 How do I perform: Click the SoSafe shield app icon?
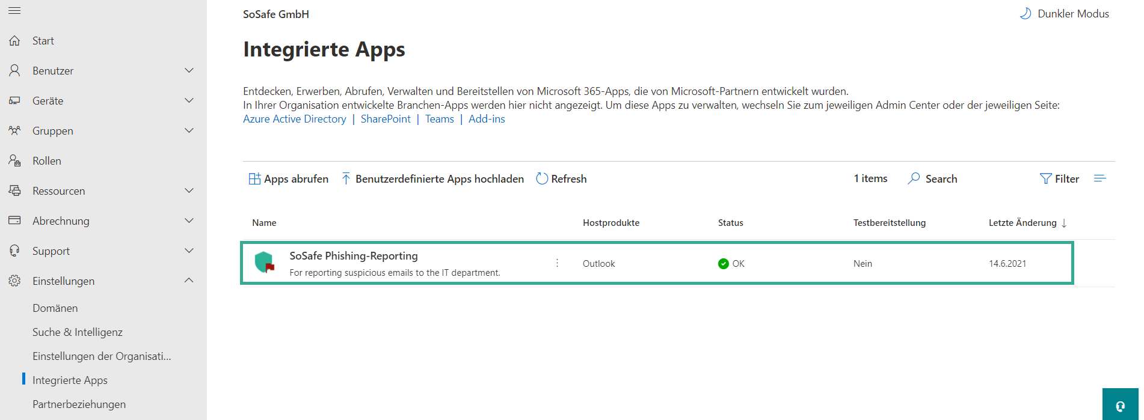pyautogui.click(x=265, y=263)
